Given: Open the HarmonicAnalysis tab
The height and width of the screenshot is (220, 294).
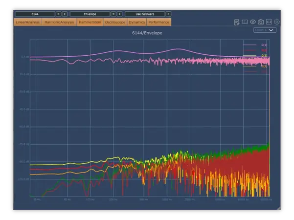Looking at the screenshot, I should point(59,22).
